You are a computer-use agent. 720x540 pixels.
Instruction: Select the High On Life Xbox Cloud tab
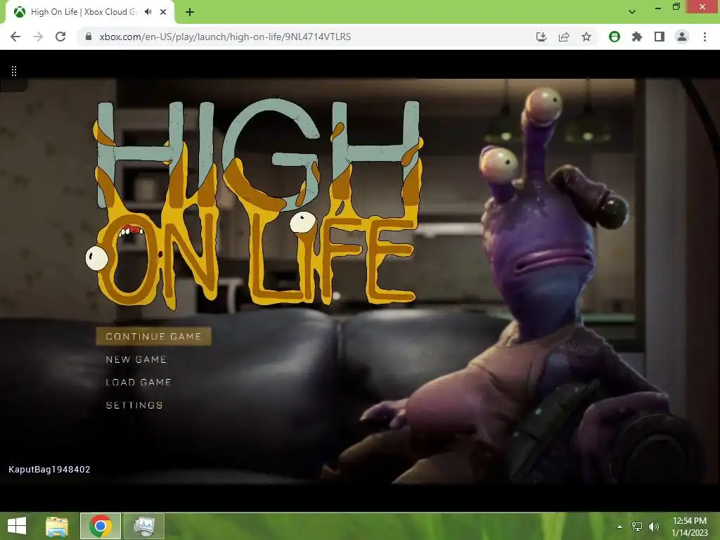(x=89, y=12)
